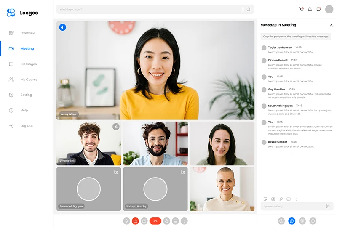The width and height of the screenshot is (337, 228).
Task: Toggle the microphone in bottom toolbar
Action: pos(126,221)
